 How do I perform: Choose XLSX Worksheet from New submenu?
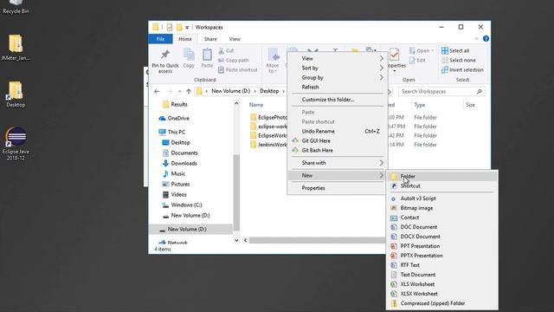click(442, 294)
